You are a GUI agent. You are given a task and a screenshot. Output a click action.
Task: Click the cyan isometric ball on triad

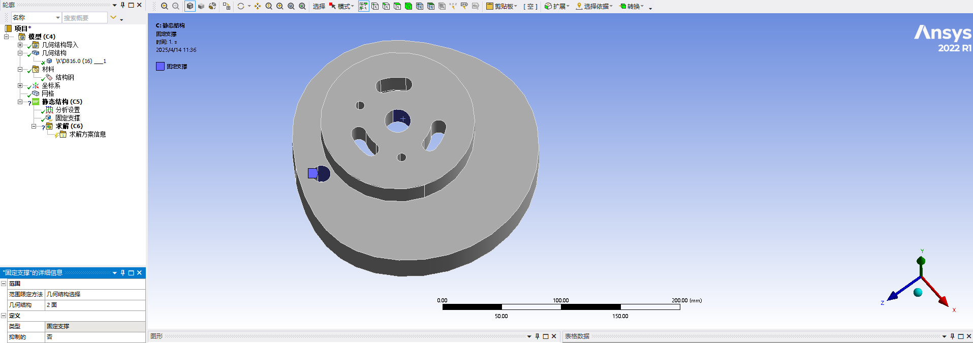918,292
